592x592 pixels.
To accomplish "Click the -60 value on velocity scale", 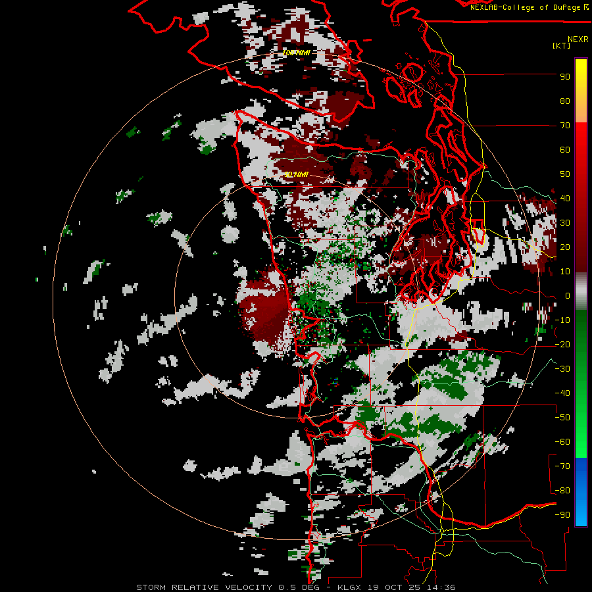I will pyautogui.click(x=562, y=442).
